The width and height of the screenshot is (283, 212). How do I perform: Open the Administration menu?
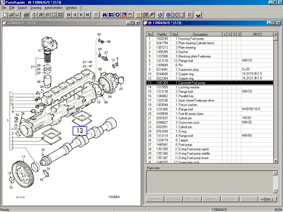click(53, 8)
